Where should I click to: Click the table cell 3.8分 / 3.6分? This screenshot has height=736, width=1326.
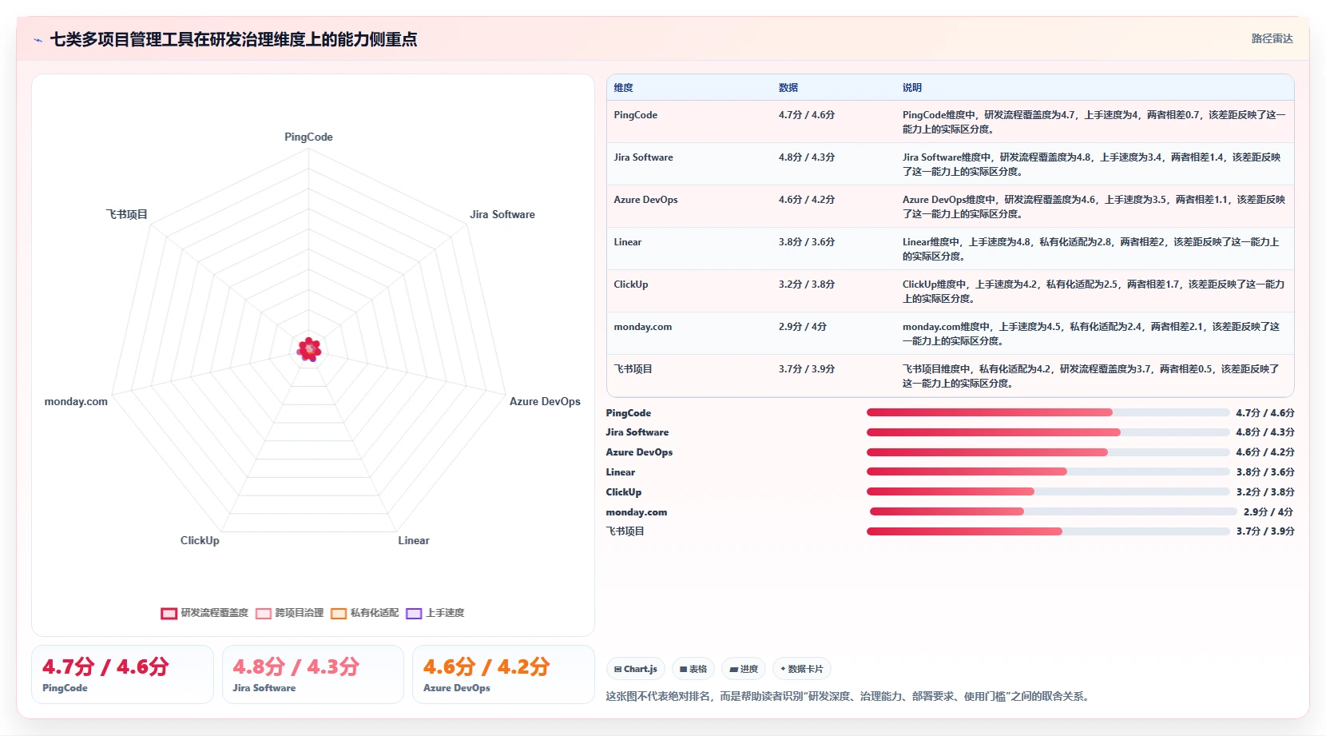coord(807,242)
